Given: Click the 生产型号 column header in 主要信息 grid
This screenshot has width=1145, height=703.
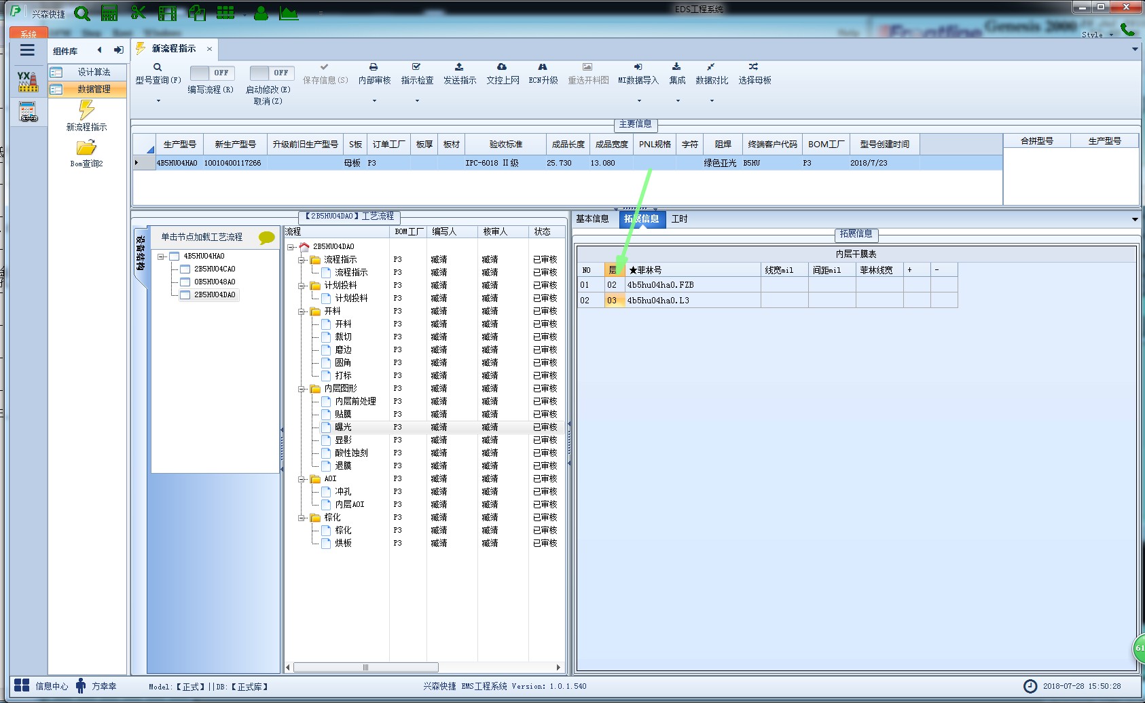Looking at the screenshot, I should tap(179, 145).
